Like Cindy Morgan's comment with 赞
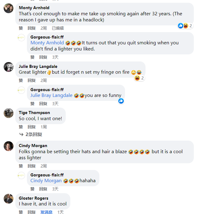 click(21, 166)
